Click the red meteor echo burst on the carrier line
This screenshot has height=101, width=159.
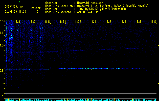(40, 69)
